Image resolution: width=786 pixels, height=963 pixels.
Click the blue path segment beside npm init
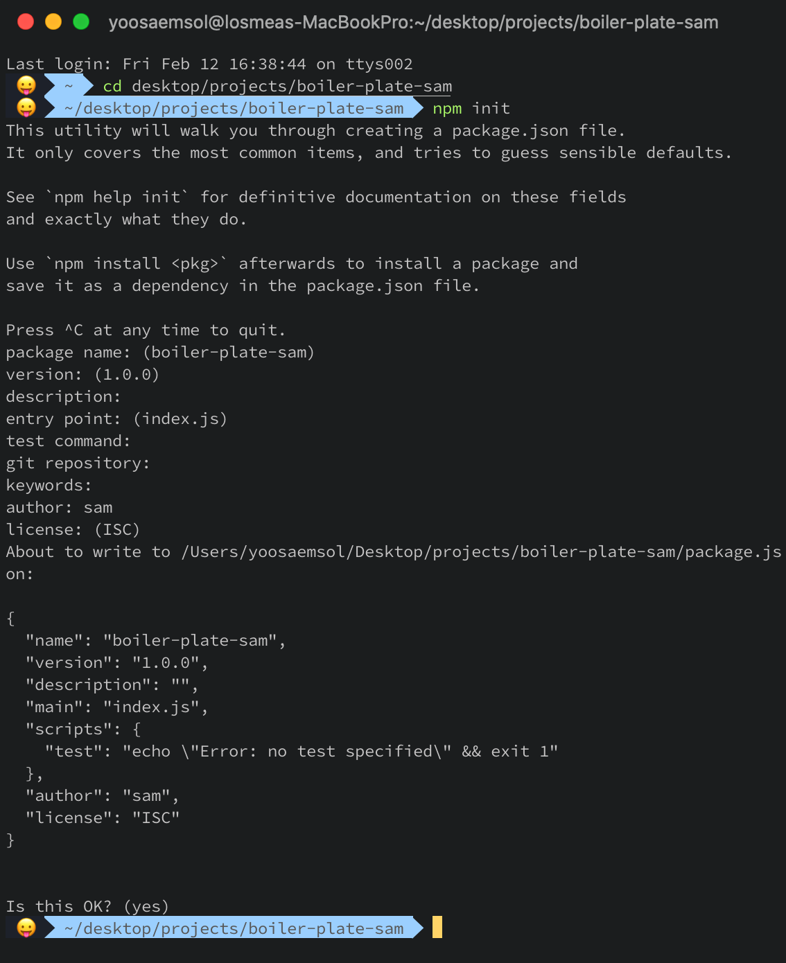pyautogui.click(x=234, y=108)
